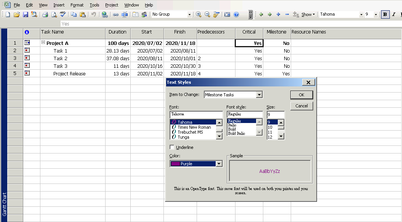402x222 pixels.
Task: Click the Zoom In magnifier icon
Action: [199, 14]
